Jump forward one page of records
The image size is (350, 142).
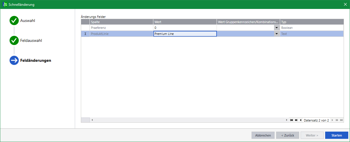(337, 120)
